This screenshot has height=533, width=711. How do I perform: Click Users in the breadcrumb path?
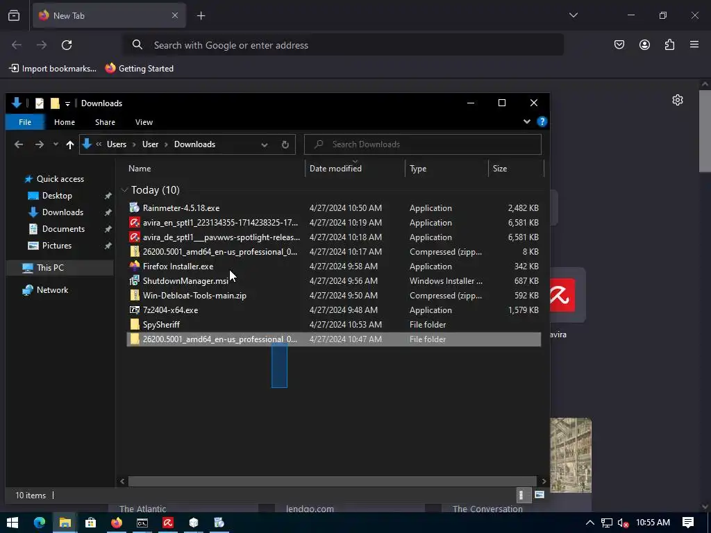pos(117,144)
